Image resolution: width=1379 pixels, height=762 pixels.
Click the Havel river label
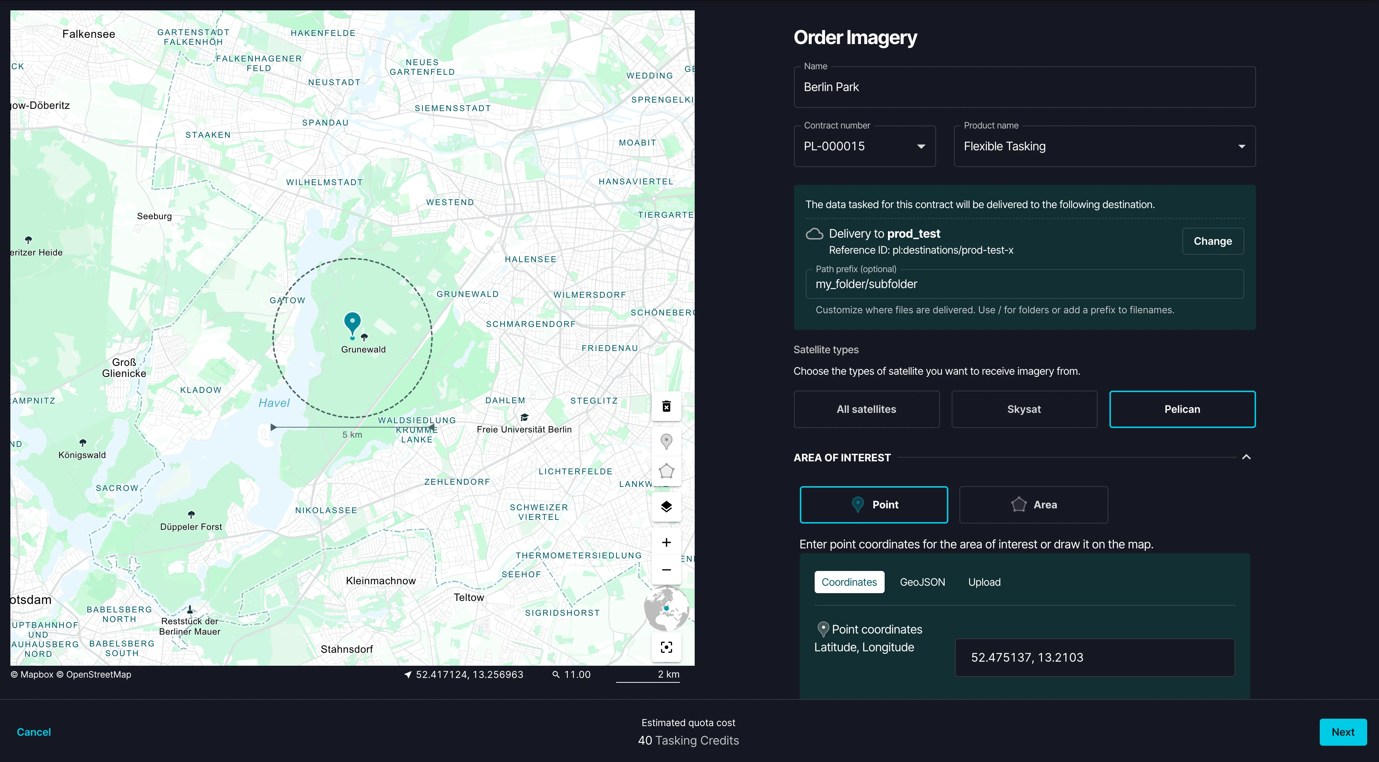(x=274, y=404)
